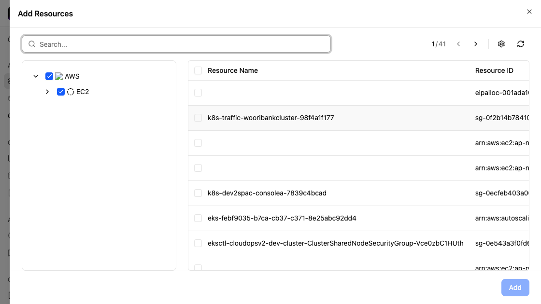Select the EC2 tree item label
Screen dimensions: 541x304
click(x=83, y=92)
